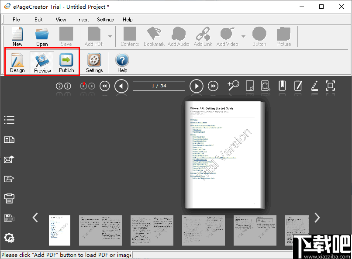Click the Publish icon
Image resolution: width=352 pixels, height=259 pixels.
(x=66, y=62)
